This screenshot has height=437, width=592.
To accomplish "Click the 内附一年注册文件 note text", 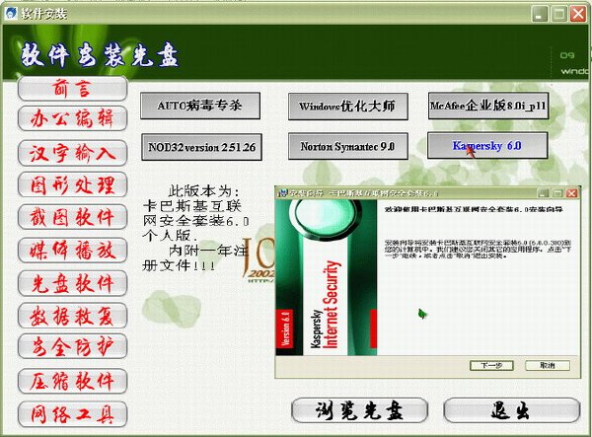I will 195,257.
